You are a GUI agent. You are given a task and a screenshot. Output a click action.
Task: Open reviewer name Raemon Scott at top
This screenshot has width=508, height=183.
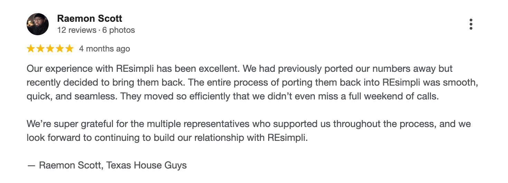(90, 18)
